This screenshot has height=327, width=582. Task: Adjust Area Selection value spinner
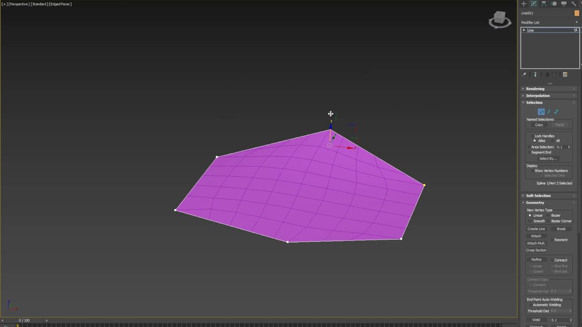[x=569, y=147]
